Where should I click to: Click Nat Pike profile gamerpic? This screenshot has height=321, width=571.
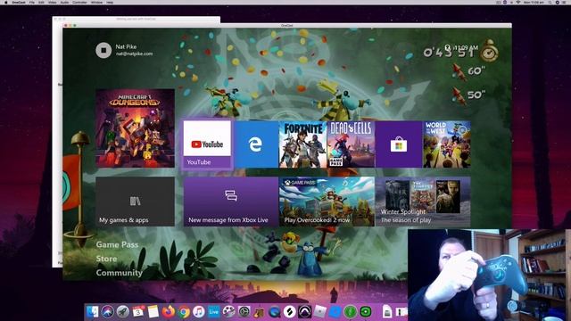click(103, 50)
